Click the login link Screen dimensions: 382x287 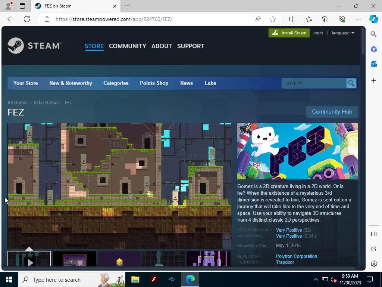(318, 33)
